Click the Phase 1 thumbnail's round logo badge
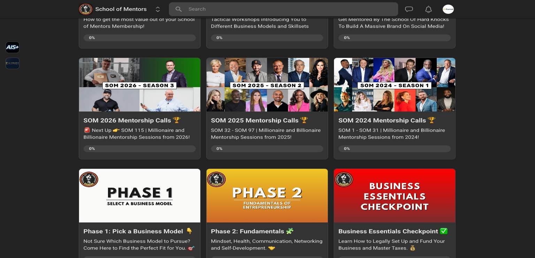The height and width of the screenshot is (258, 535). (x=89, y=179)
